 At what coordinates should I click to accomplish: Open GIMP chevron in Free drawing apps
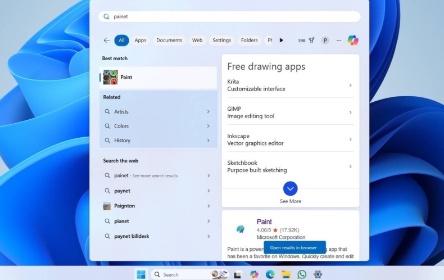coord(350,112)
